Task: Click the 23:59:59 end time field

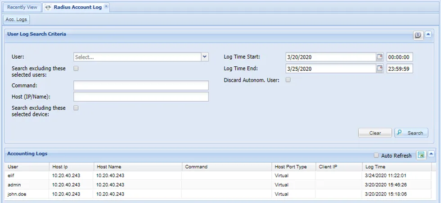Action: tap(400, 69)
